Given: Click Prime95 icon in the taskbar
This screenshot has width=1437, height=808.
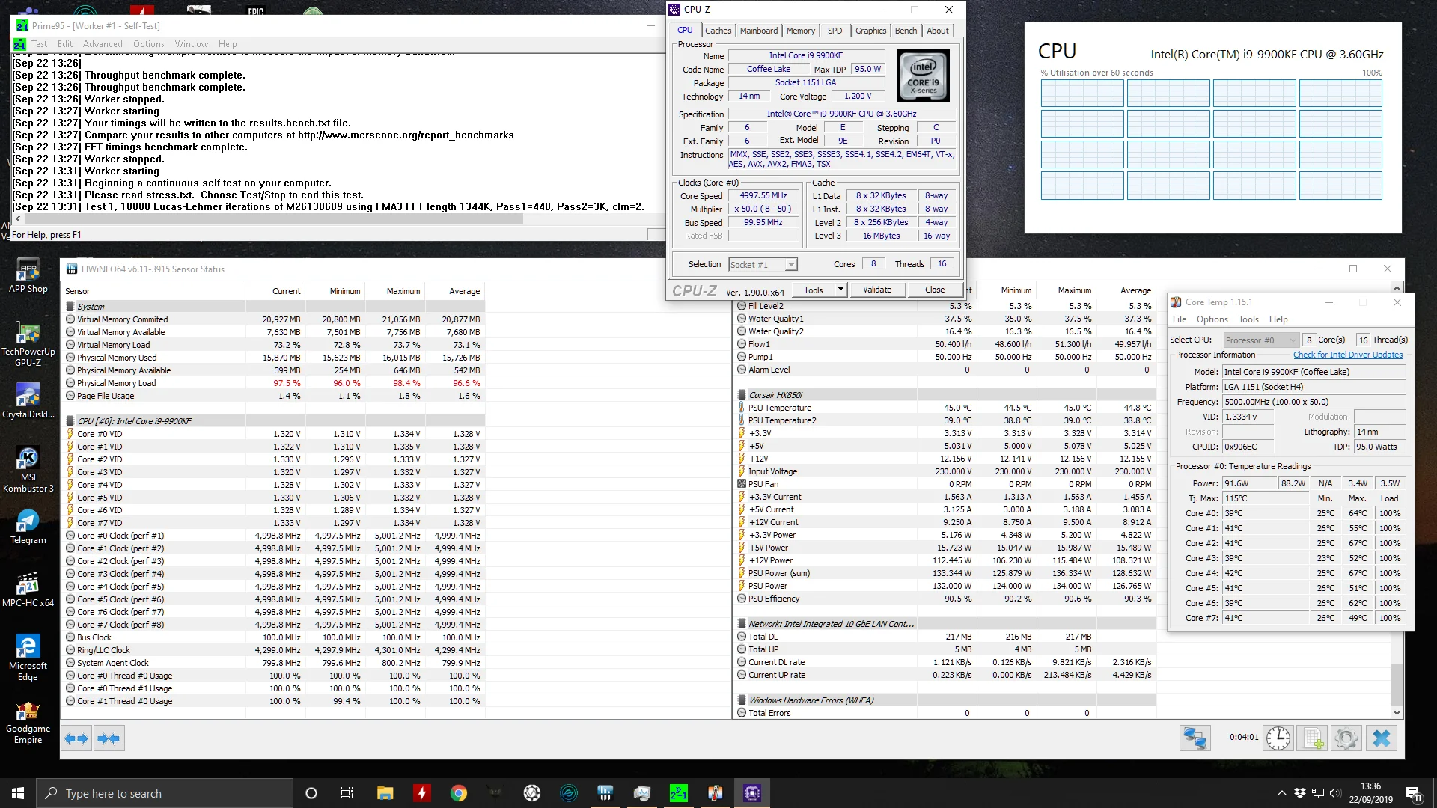Looking at the screenshot, I should tap(678, 793).
